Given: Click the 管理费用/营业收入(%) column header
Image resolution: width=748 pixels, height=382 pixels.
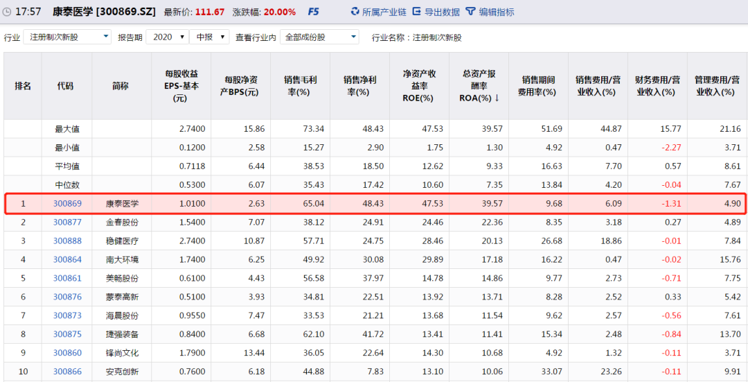Looking at the screenshot, I should click(717, 86).
